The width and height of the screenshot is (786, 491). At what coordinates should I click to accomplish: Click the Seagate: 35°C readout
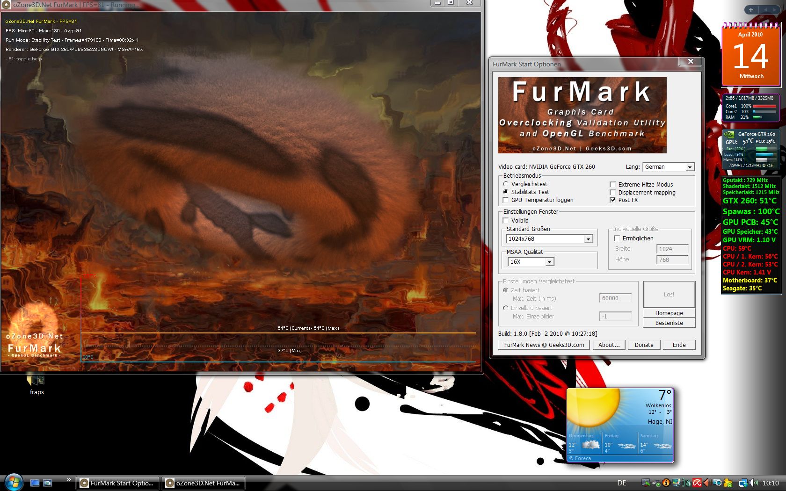[742, 289]
